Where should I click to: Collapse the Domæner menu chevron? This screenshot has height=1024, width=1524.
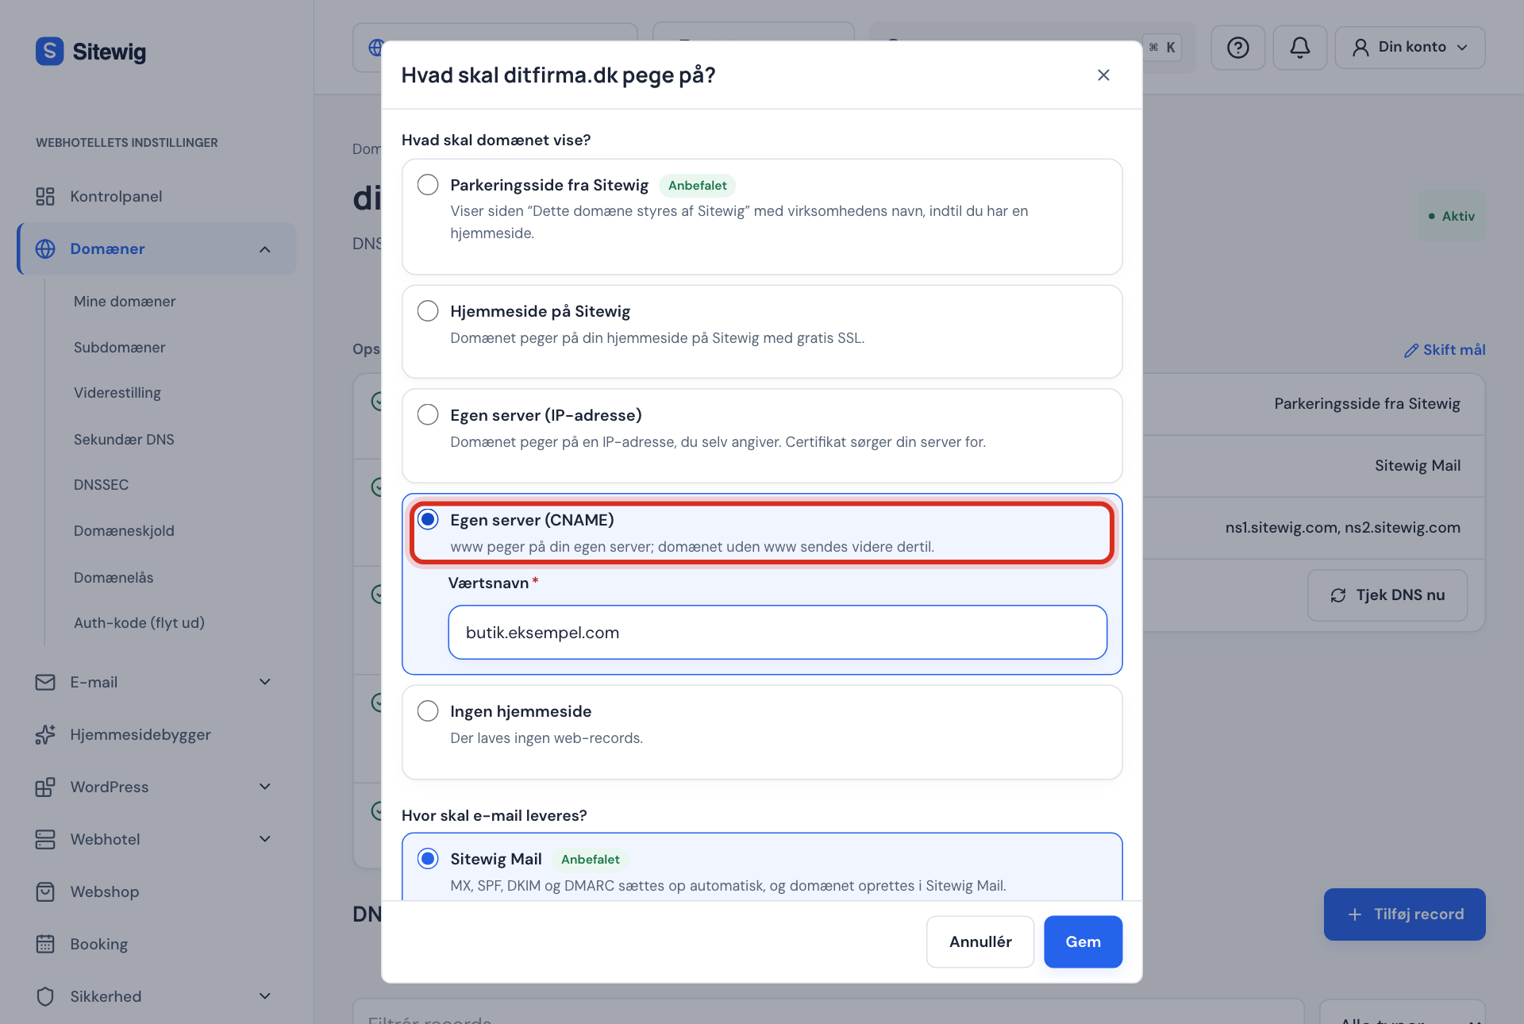pyautogui.click(x=265, y=249)
